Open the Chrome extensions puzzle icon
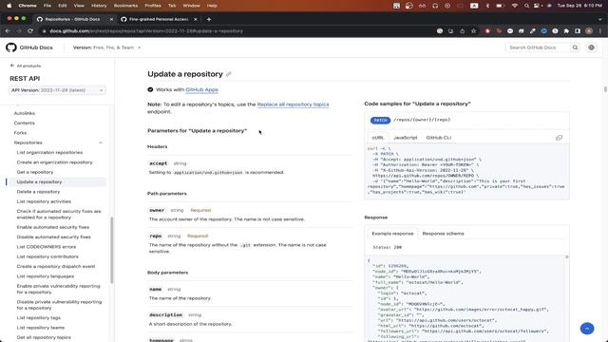The height and width of the screenshot is (342, 608). tap(566, 31)
